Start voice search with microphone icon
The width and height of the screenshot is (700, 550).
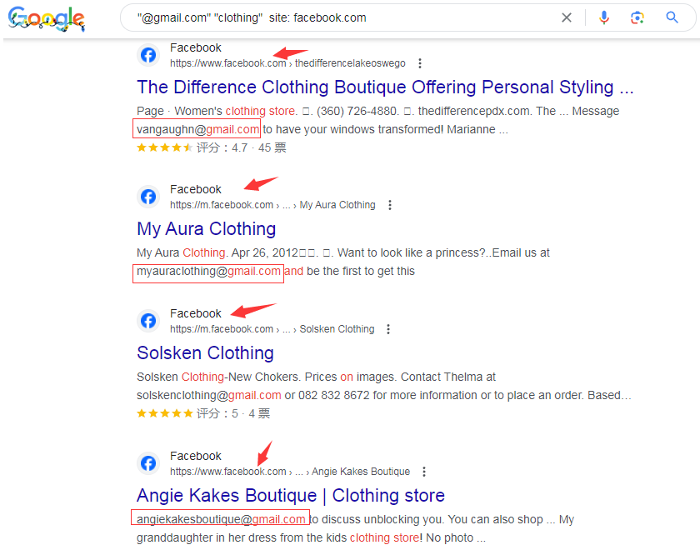coord(604,17)
